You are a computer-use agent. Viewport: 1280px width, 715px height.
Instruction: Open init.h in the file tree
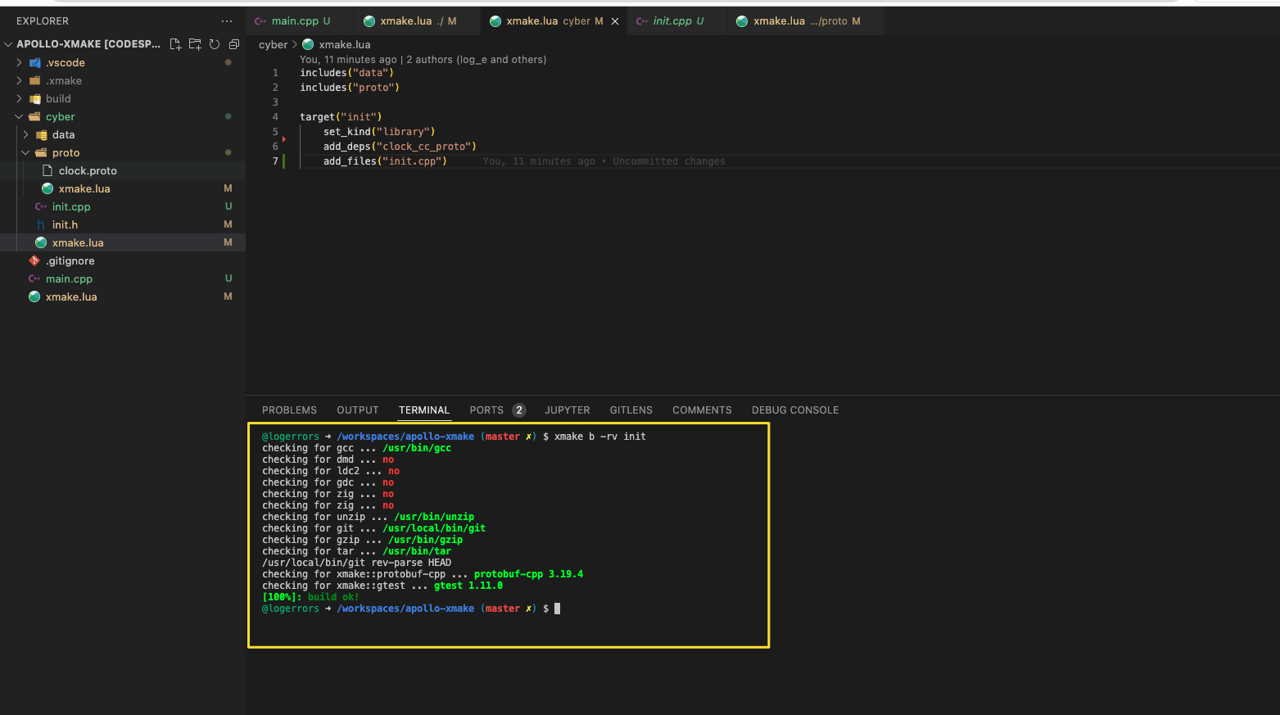coord(123,224)
